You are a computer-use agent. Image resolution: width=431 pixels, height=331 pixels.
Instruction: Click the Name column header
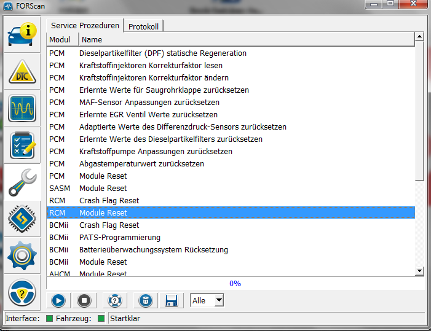coord(246,40)
